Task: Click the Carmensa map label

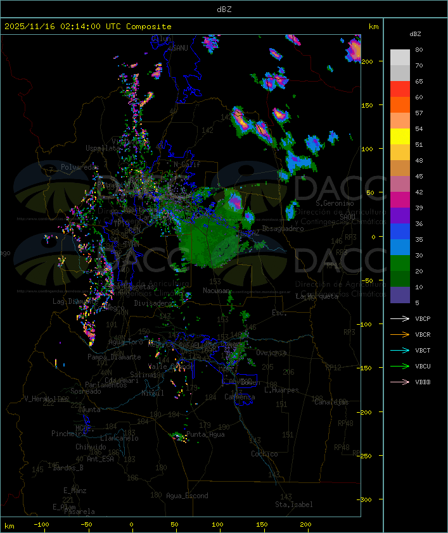Action: point(240,397)
